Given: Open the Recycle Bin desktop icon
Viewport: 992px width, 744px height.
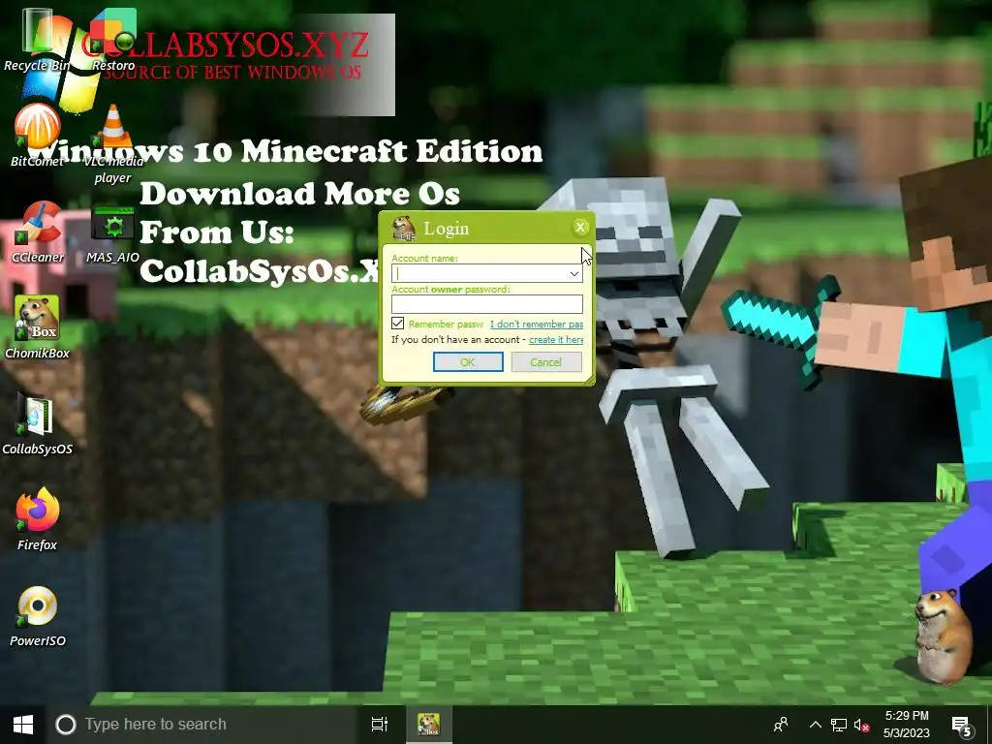Looking at the screenshot, I should tap(36, 39).
